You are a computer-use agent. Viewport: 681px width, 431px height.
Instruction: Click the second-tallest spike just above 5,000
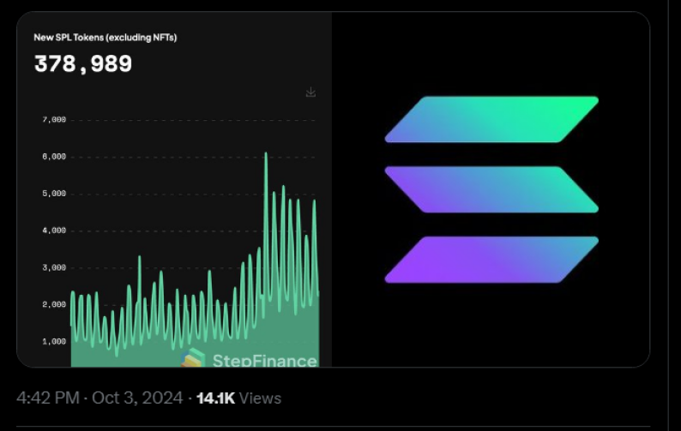283,188
